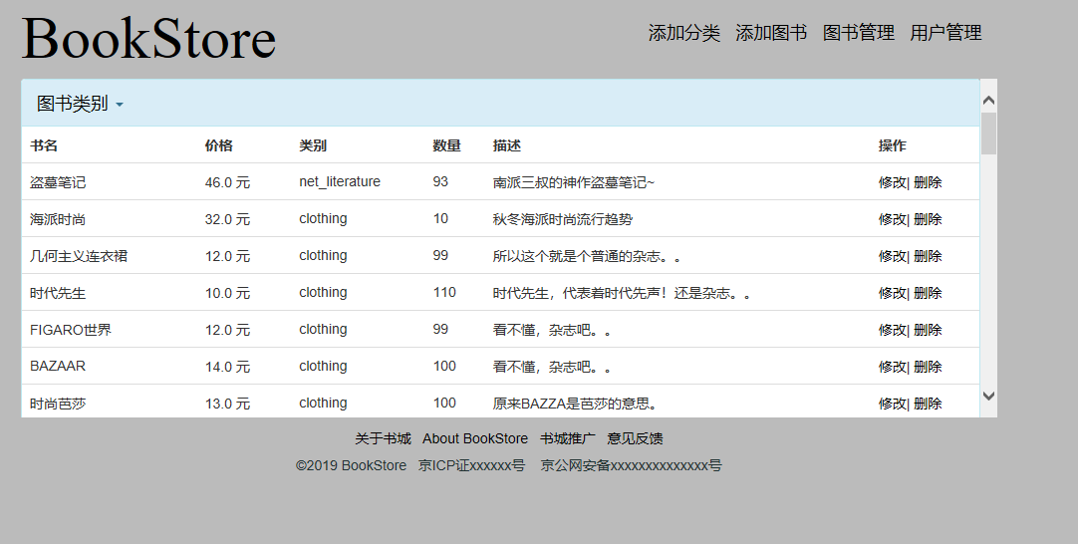The image size is (1078, 544).
Task: Select the book name 海派时尚
Action: point(58,219)
